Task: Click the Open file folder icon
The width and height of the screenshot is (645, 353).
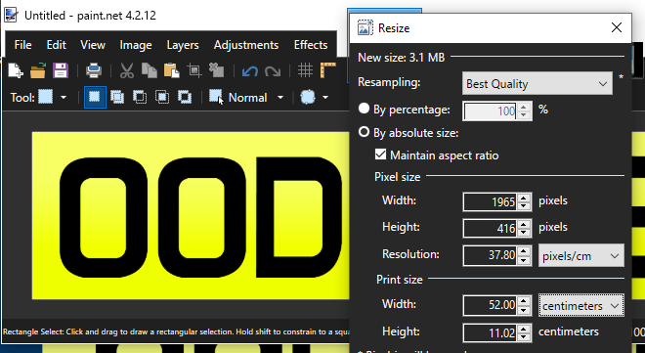Action: (x=38, y=70)
